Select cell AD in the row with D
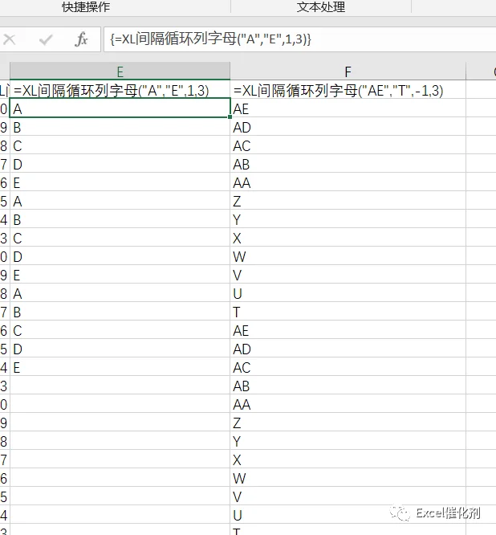The height and width of the screenshot is (535, 496). point(348,349)
